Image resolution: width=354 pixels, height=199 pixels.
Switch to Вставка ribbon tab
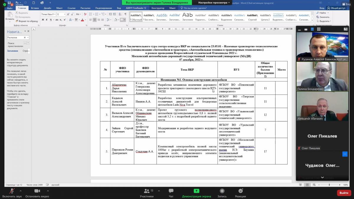pos(35,8)
